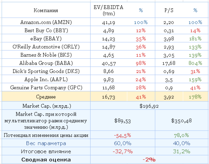Click the Genuine Parts Company (GPC) cell

tap(47, 87)
